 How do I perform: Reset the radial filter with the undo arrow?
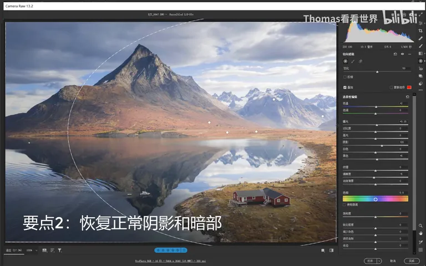[x=395, y=54]
